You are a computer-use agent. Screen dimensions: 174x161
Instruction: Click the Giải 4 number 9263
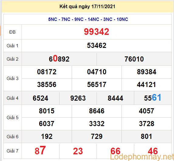(x=78, y=98)
